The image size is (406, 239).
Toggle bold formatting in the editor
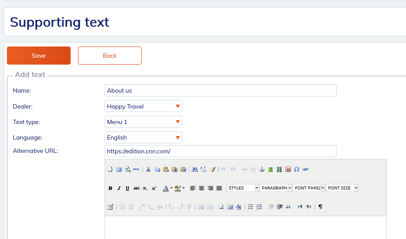(110, 188)
